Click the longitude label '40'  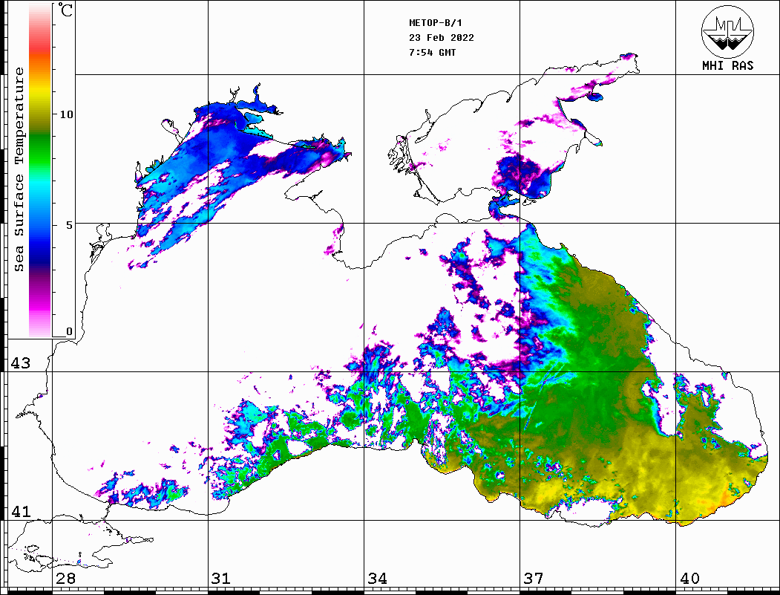tap(689, 579)
